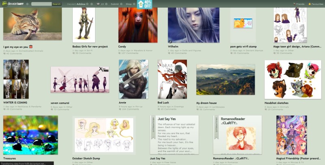Open the Mage teen girl design thumbnail

coord(290,25)
